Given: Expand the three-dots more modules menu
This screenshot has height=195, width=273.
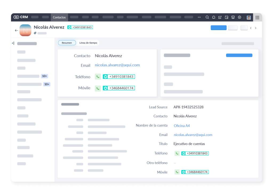Looking at the screenshot, I should 199,17.
